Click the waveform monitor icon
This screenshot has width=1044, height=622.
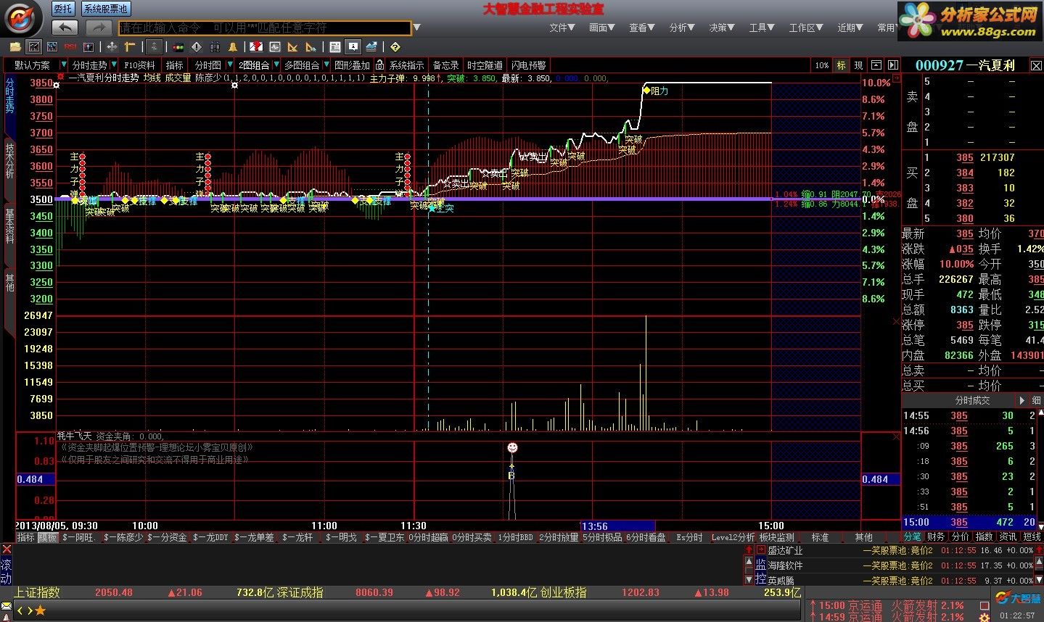(x=275, y=47)
